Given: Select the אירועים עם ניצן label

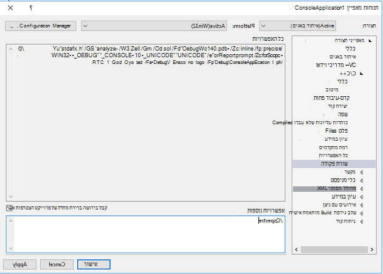Looking at the screenshot, I should coord(339,205).
